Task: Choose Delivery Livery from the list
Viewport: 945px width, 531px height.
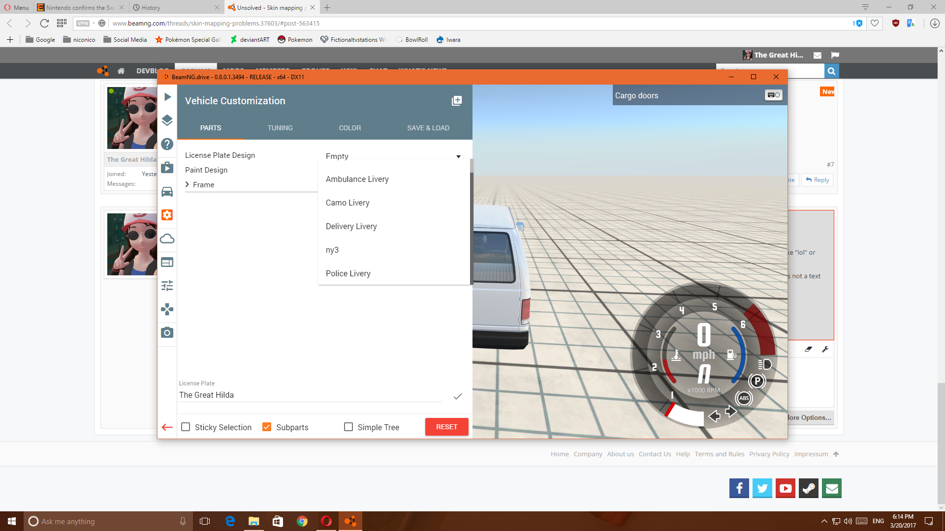Action: point(394,227)
